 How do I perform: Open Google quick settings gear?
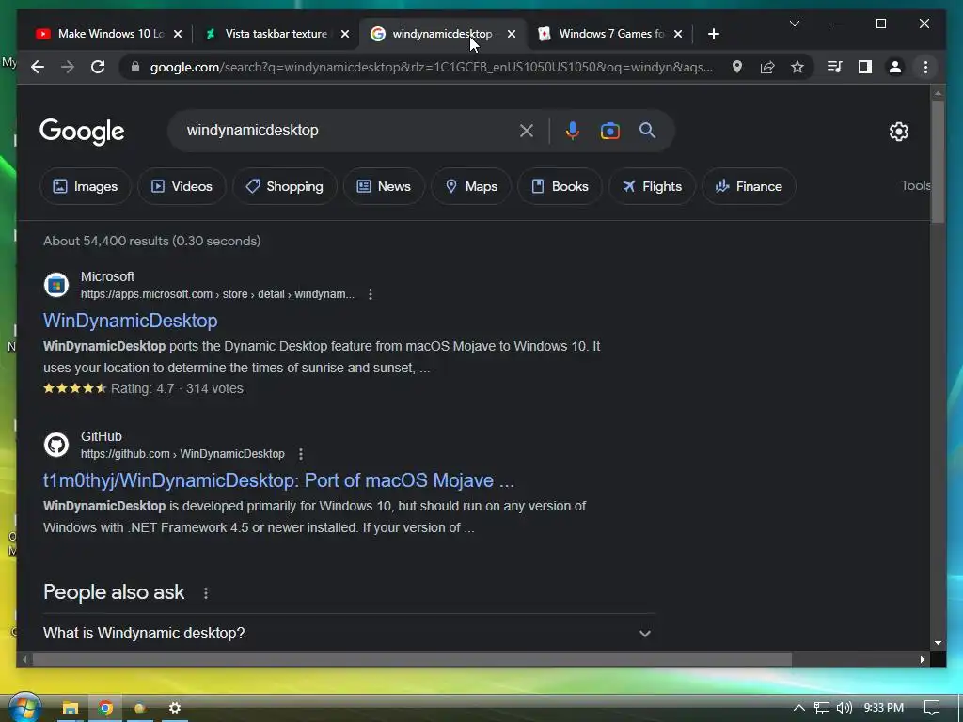[898, 132]
